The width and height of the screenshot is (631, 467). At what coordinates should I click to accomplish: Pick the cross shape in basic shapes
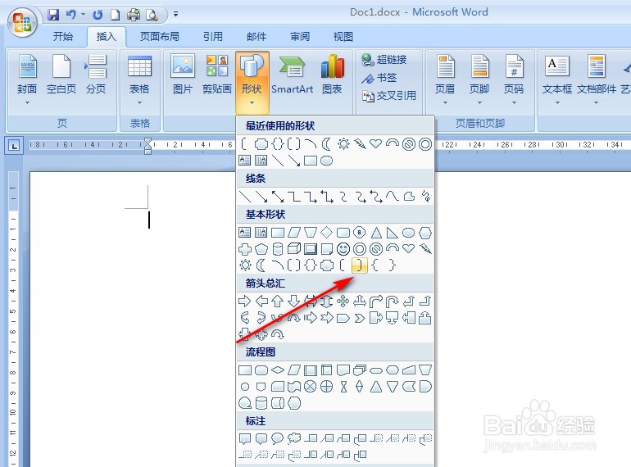(245, 249)
